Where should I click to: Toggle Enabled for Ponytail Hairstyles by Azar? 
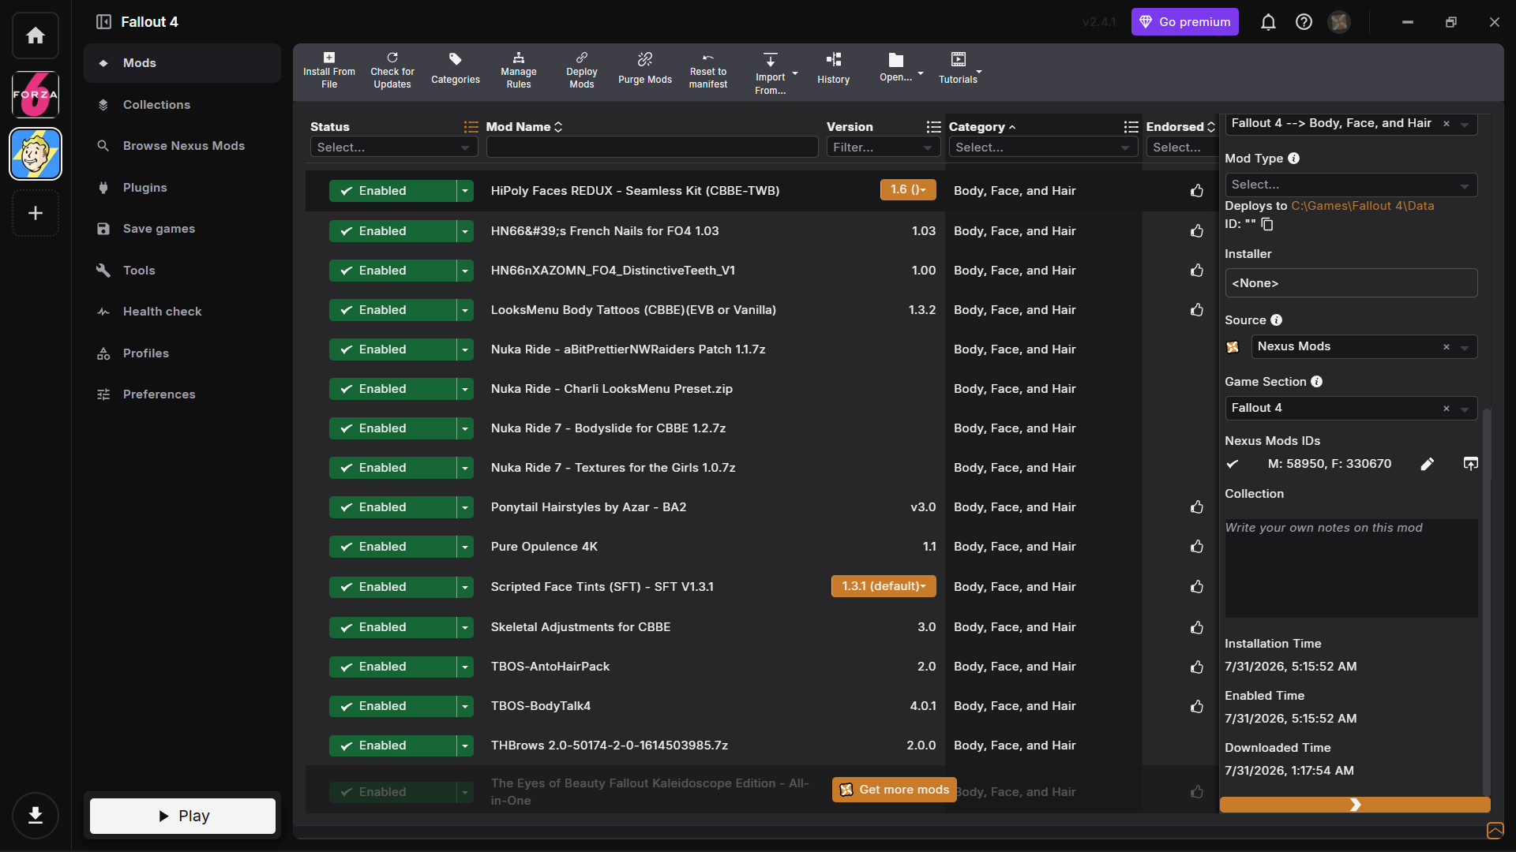[392, 507]
